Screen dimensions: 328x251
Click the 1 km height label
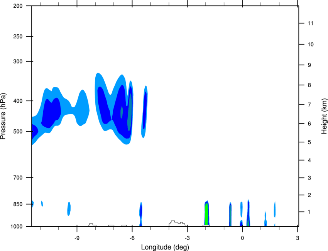pos(309,212)
